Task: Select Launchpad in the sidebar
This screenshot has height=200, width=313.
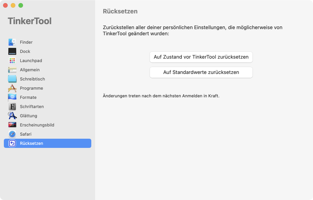Action: tap(48, 61)
